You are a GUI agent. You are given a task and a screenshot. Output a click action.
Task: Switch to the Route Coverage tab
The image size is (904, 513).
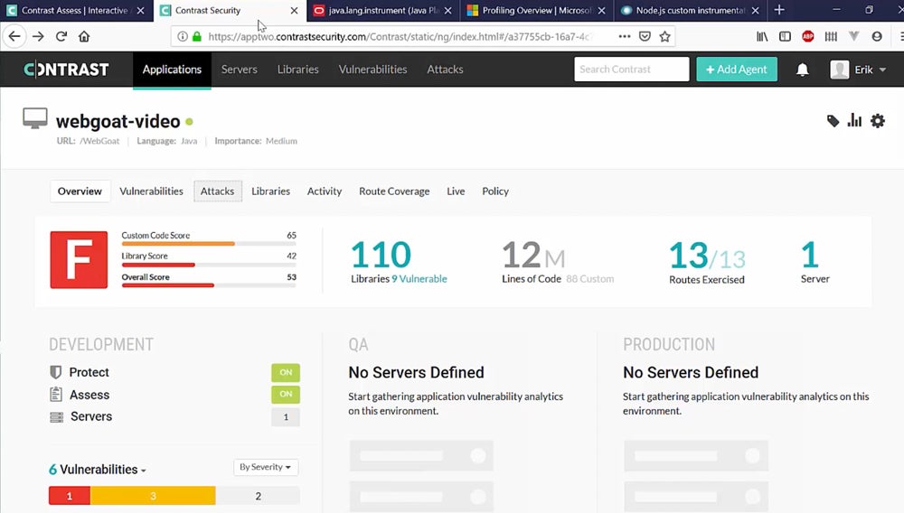point(393,191)
